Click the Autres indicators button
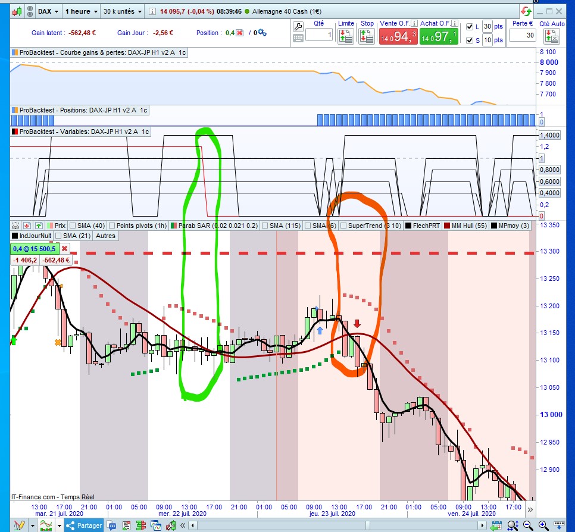 point(105,236)
